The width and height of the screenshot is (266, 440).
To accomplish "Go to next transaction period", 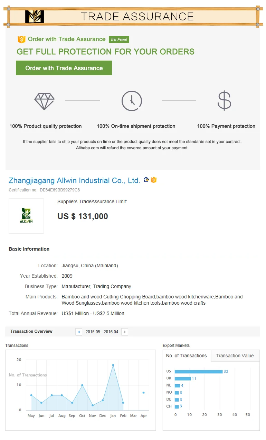I will 125,332.
